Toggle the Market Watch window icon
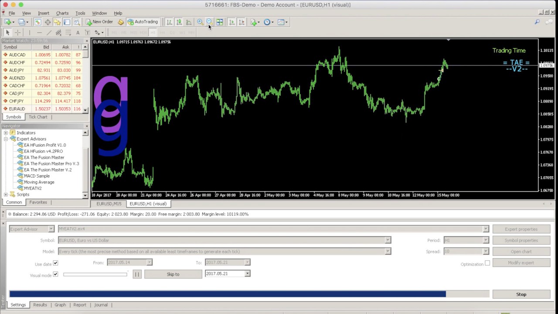 37,22
